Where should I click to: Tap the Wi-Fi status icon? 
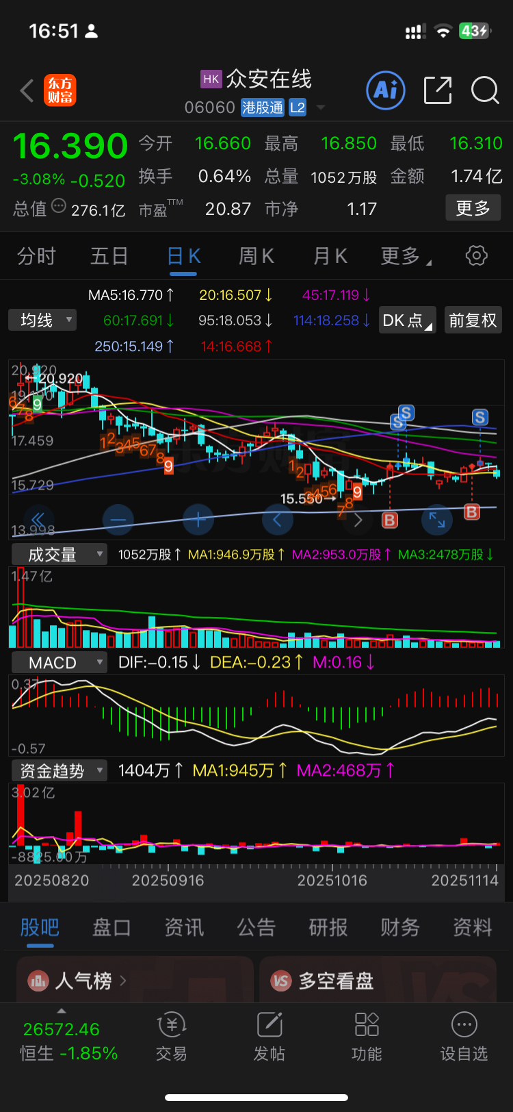443,31
